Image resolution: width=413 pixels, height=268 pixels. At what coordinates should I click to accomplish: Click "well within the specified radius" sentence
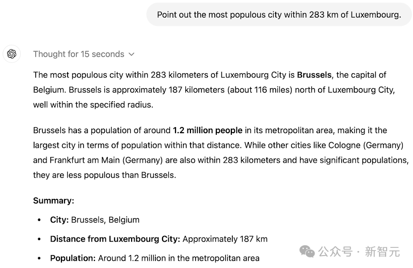click(93, 105)
